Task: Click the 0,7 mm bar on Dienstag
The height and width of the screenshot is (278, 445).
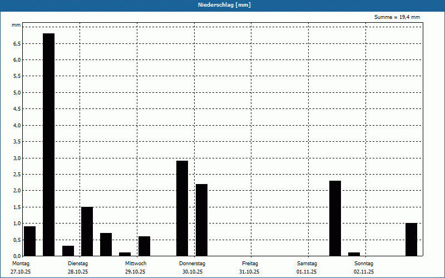Action: (106, 245)
